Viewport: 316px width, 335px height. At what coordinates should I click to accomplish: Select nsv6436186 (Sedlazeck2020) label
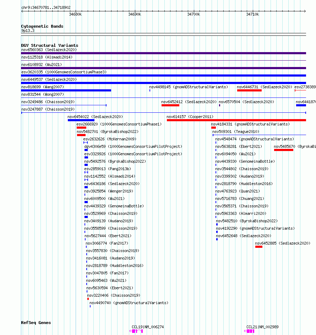click(x=112, y=184)
